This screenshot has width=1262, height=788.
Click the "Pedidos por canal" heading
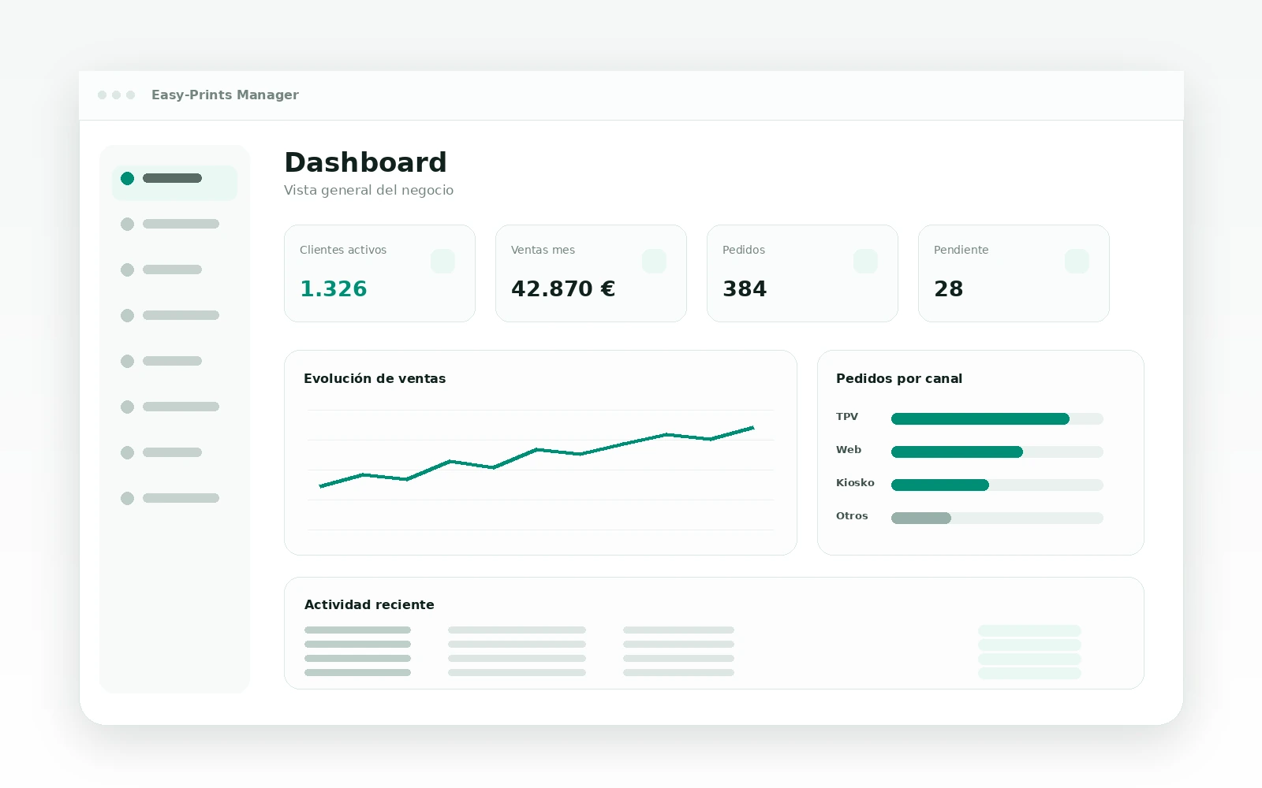click(x=899, y=378)
